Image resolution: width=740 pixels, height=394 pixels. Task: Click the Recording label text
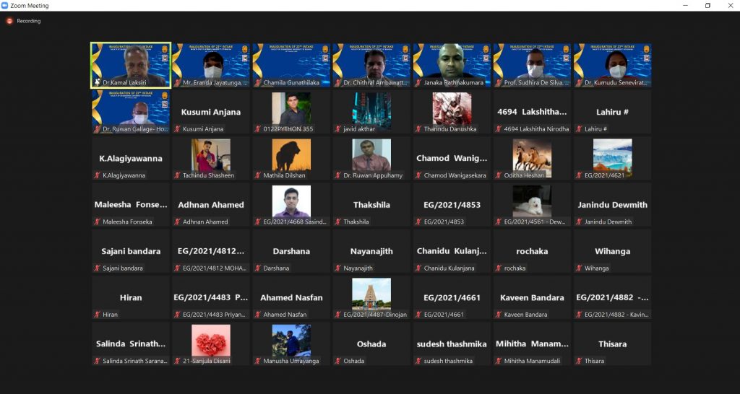[x=29, y=21]
